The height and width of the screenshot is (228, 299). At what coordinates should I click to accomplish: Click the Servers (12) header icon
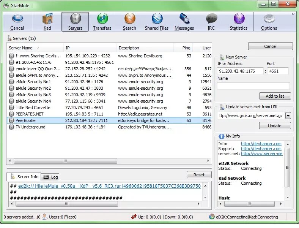coord(9,38)
